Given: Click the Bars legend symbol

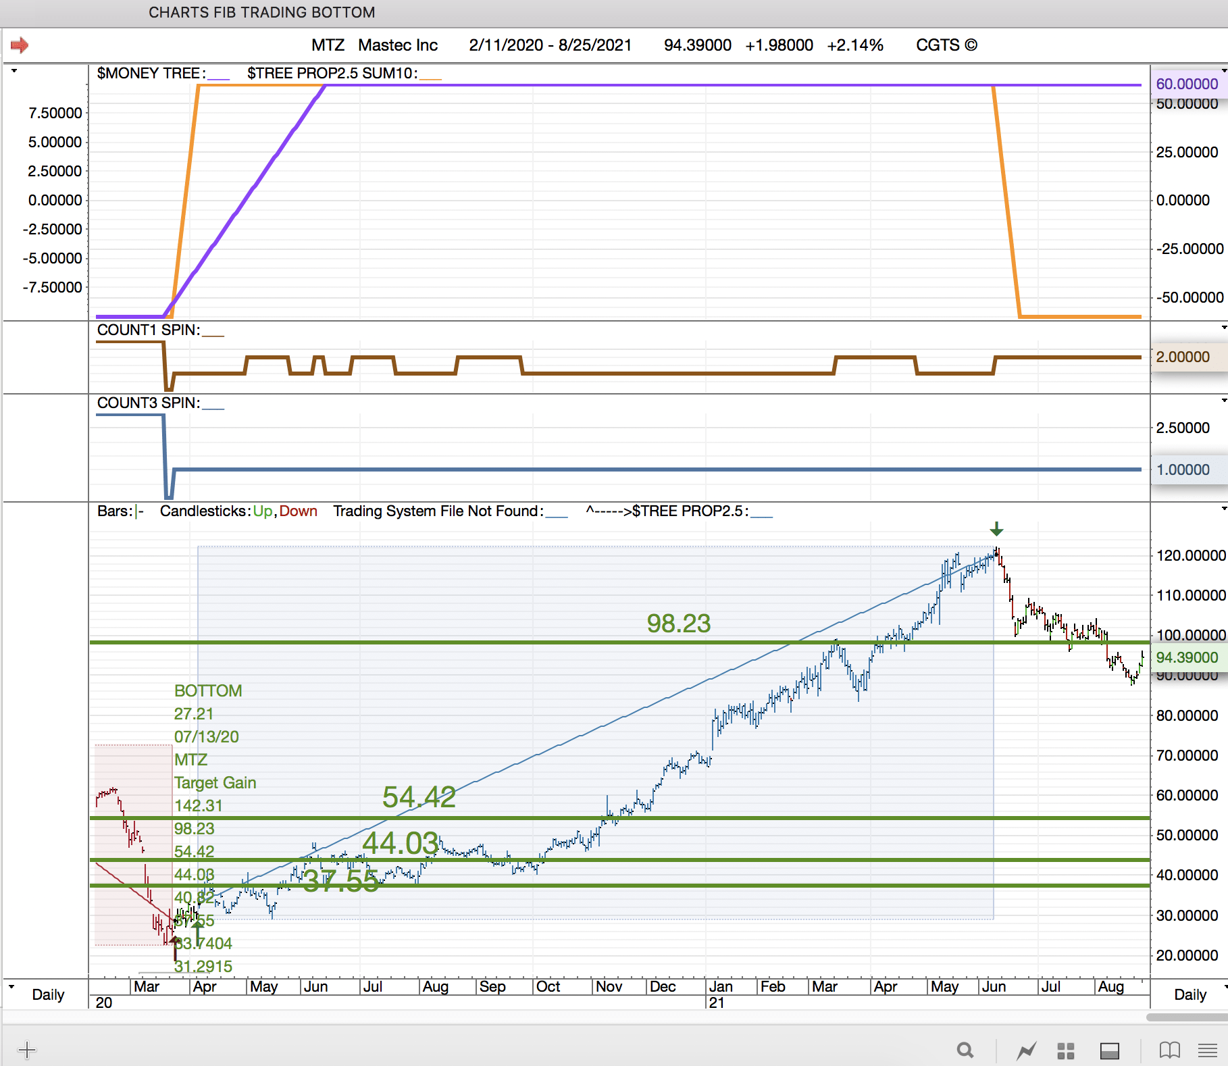Looking at the screenshot, I should 139,511.
